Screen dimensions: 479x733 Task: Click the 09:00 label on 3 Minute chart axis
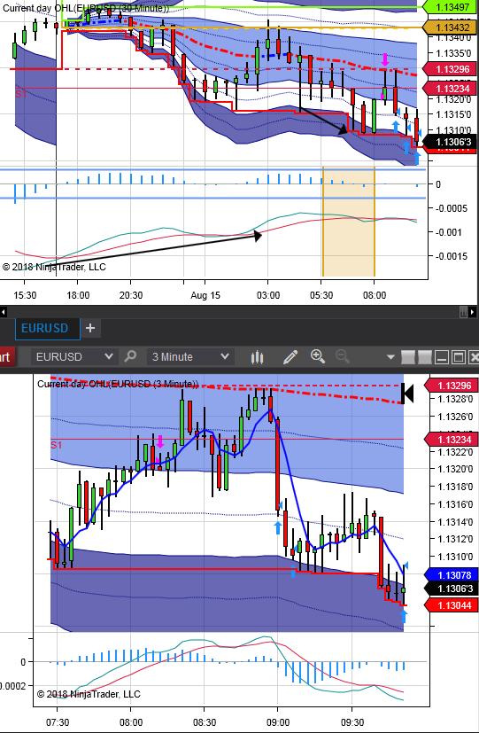point(278,722)
